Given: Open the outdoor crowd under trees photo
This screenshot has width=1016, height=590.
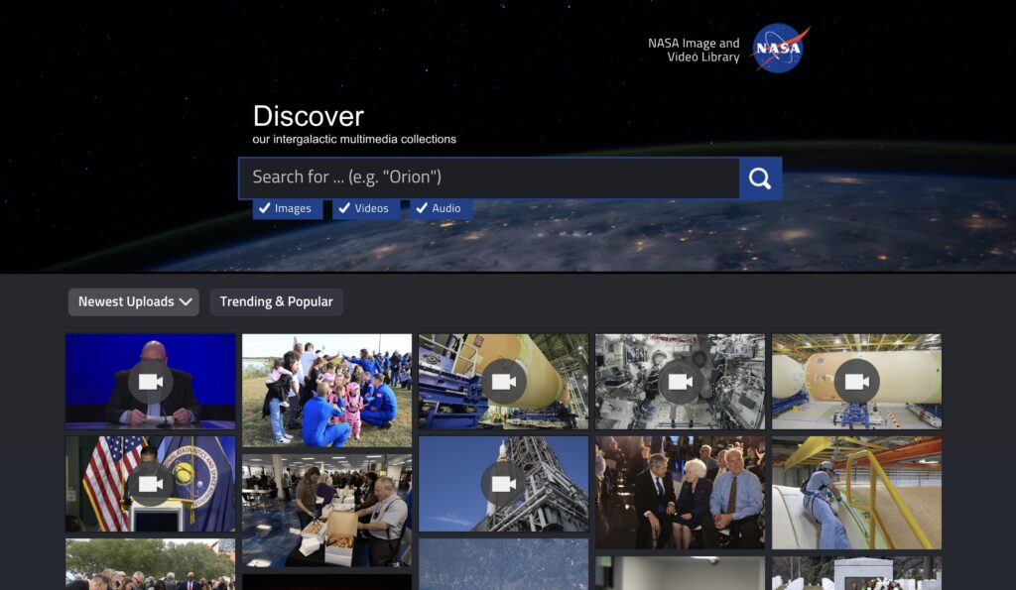Looking at the screenshot, I should pyautogui.click(x=150, y=564).
